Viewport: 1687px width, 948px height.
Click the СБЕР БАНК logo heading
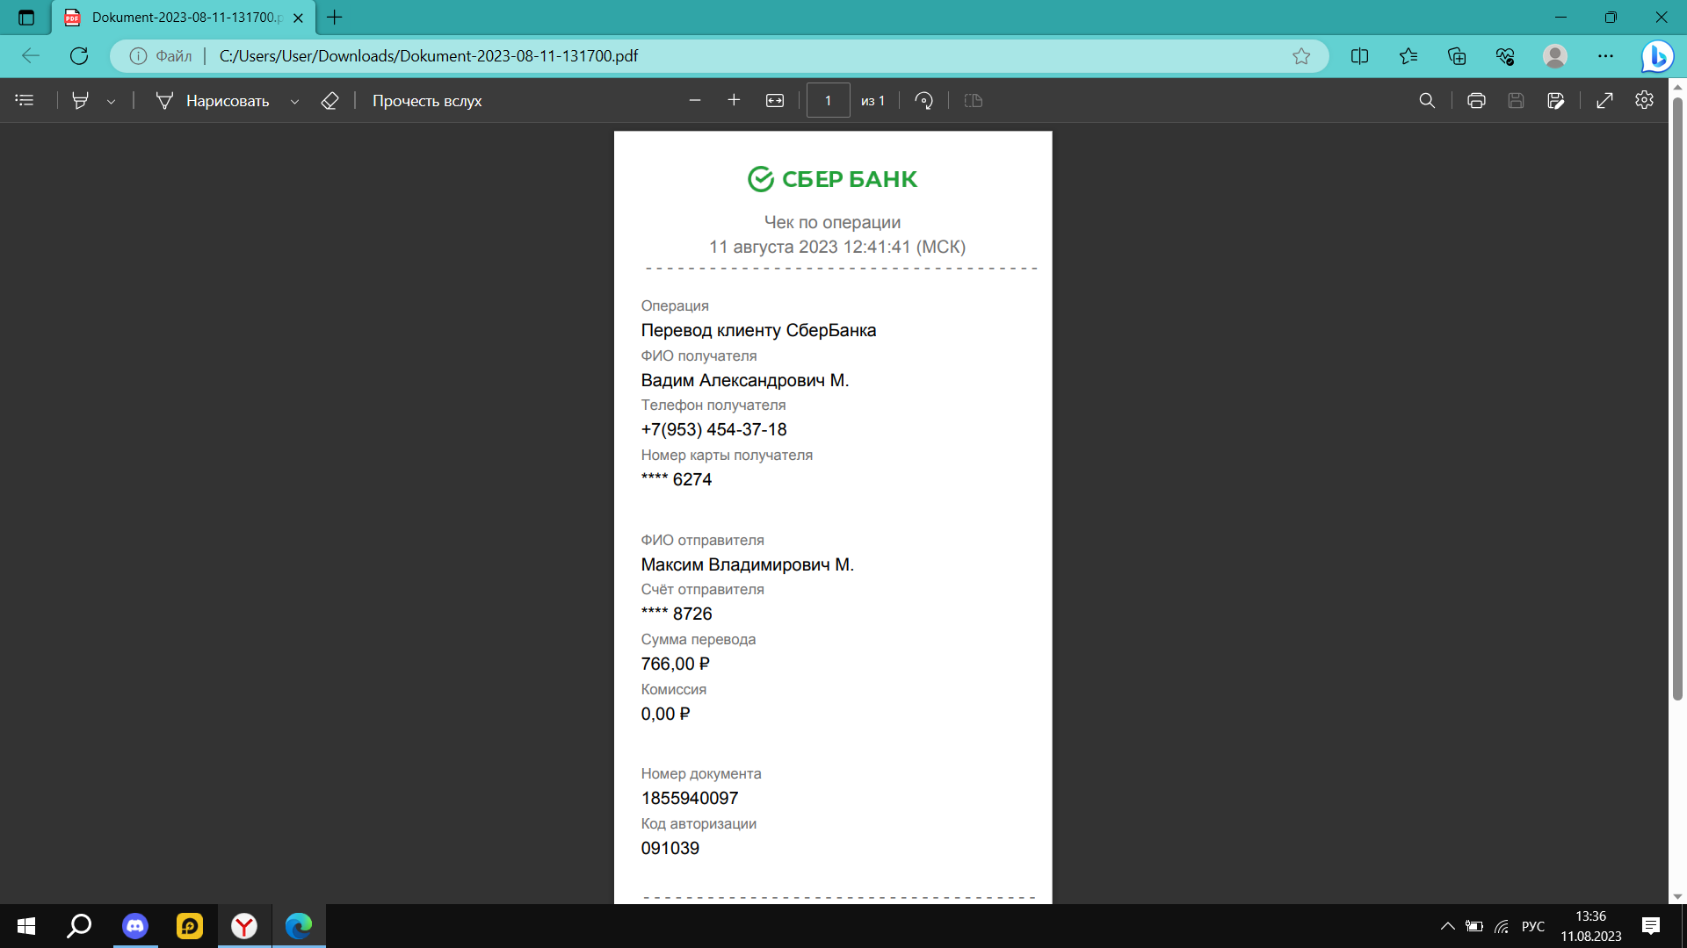coord(832,179)
